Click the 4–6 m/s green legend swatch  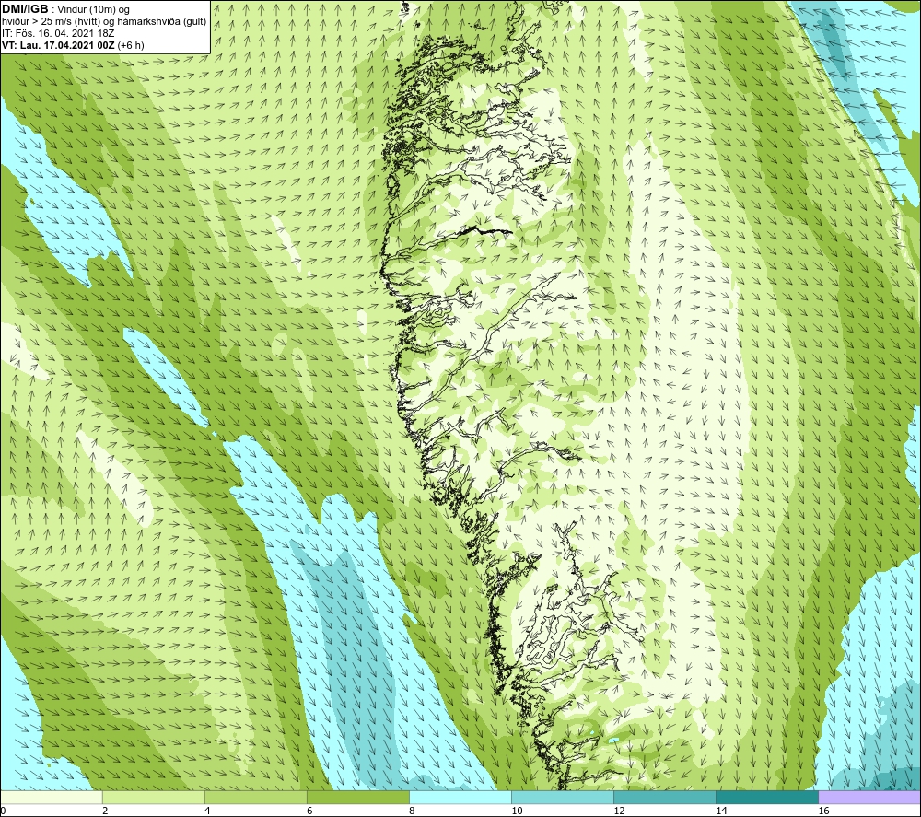click(256, 797)
